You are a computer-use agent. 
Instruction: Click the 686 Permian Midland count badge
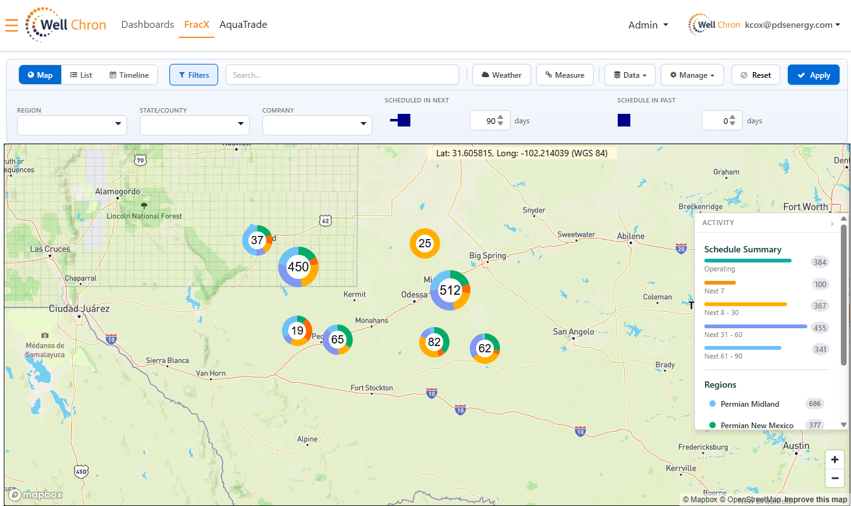[814, 404]
